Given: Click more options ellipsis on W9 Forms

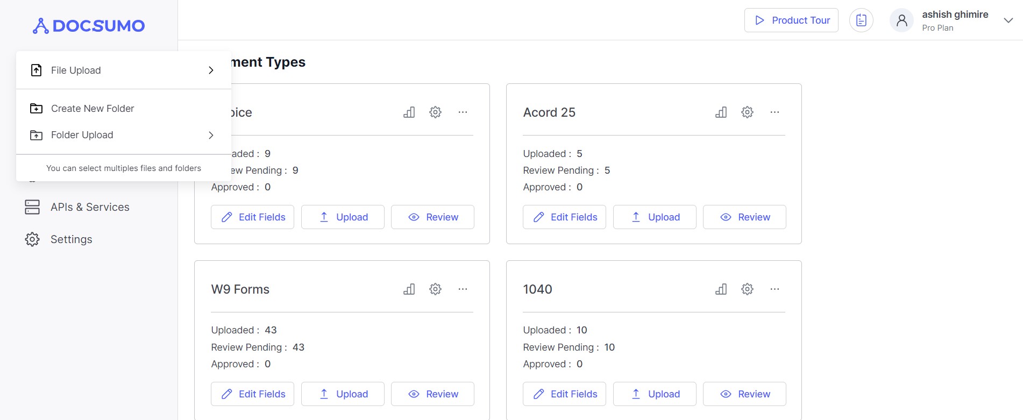Looking at the screenshot, I should tap(463, 289).
